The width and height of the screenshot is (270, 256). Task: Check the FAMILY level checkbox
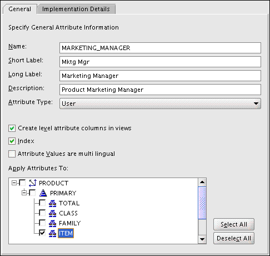42,223
